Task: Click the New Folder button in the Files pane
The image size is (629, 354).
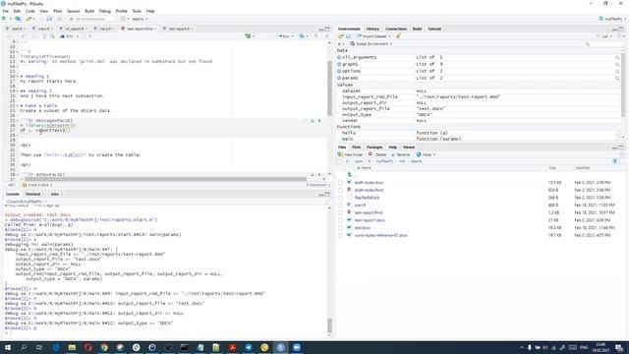Action: [x=351, y=154]
